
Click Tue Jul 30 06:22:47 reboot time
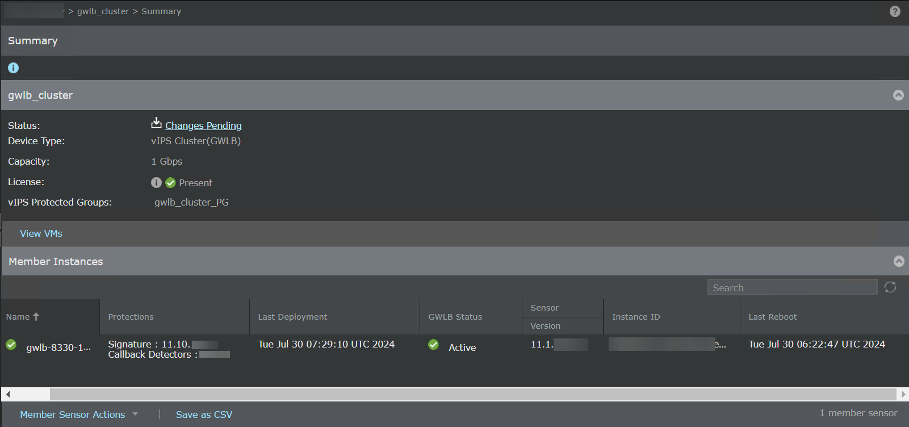click(817, 344)
